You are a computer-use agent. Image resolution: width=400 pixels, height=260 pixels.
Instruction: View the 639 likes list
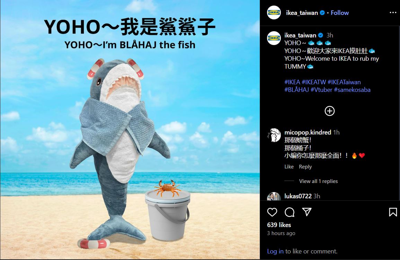tap(279, 225)
